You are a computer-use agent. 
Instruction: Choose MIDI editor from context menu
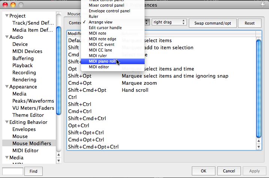point(112,67)
